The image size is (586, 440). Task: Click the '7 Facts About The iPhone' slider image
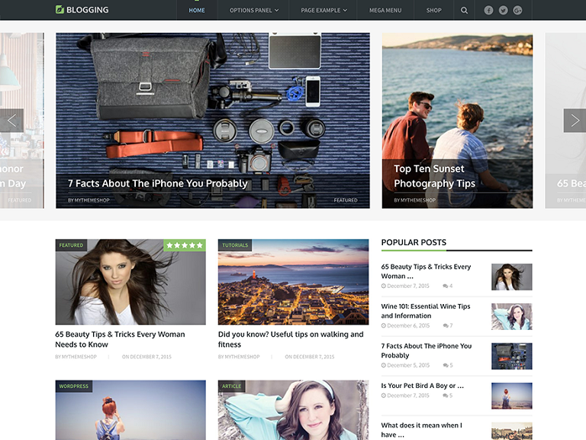coord(212,107)
